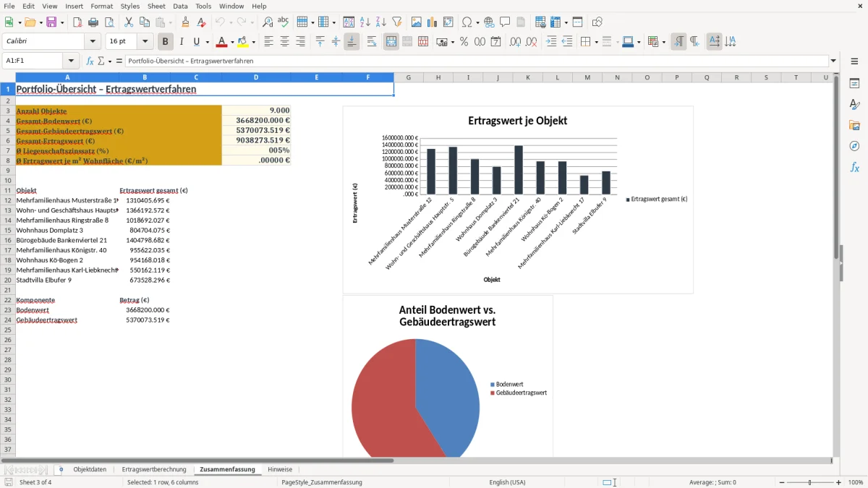Image resolution: width=868 pixels, height=488 pixels.
Task: Add a new sheet with the plus button
Action: point(61,469)
